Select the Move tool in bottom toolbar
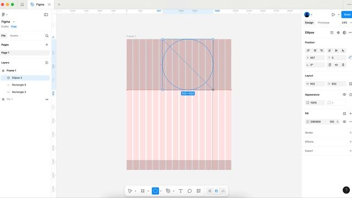 coord(130,191)
